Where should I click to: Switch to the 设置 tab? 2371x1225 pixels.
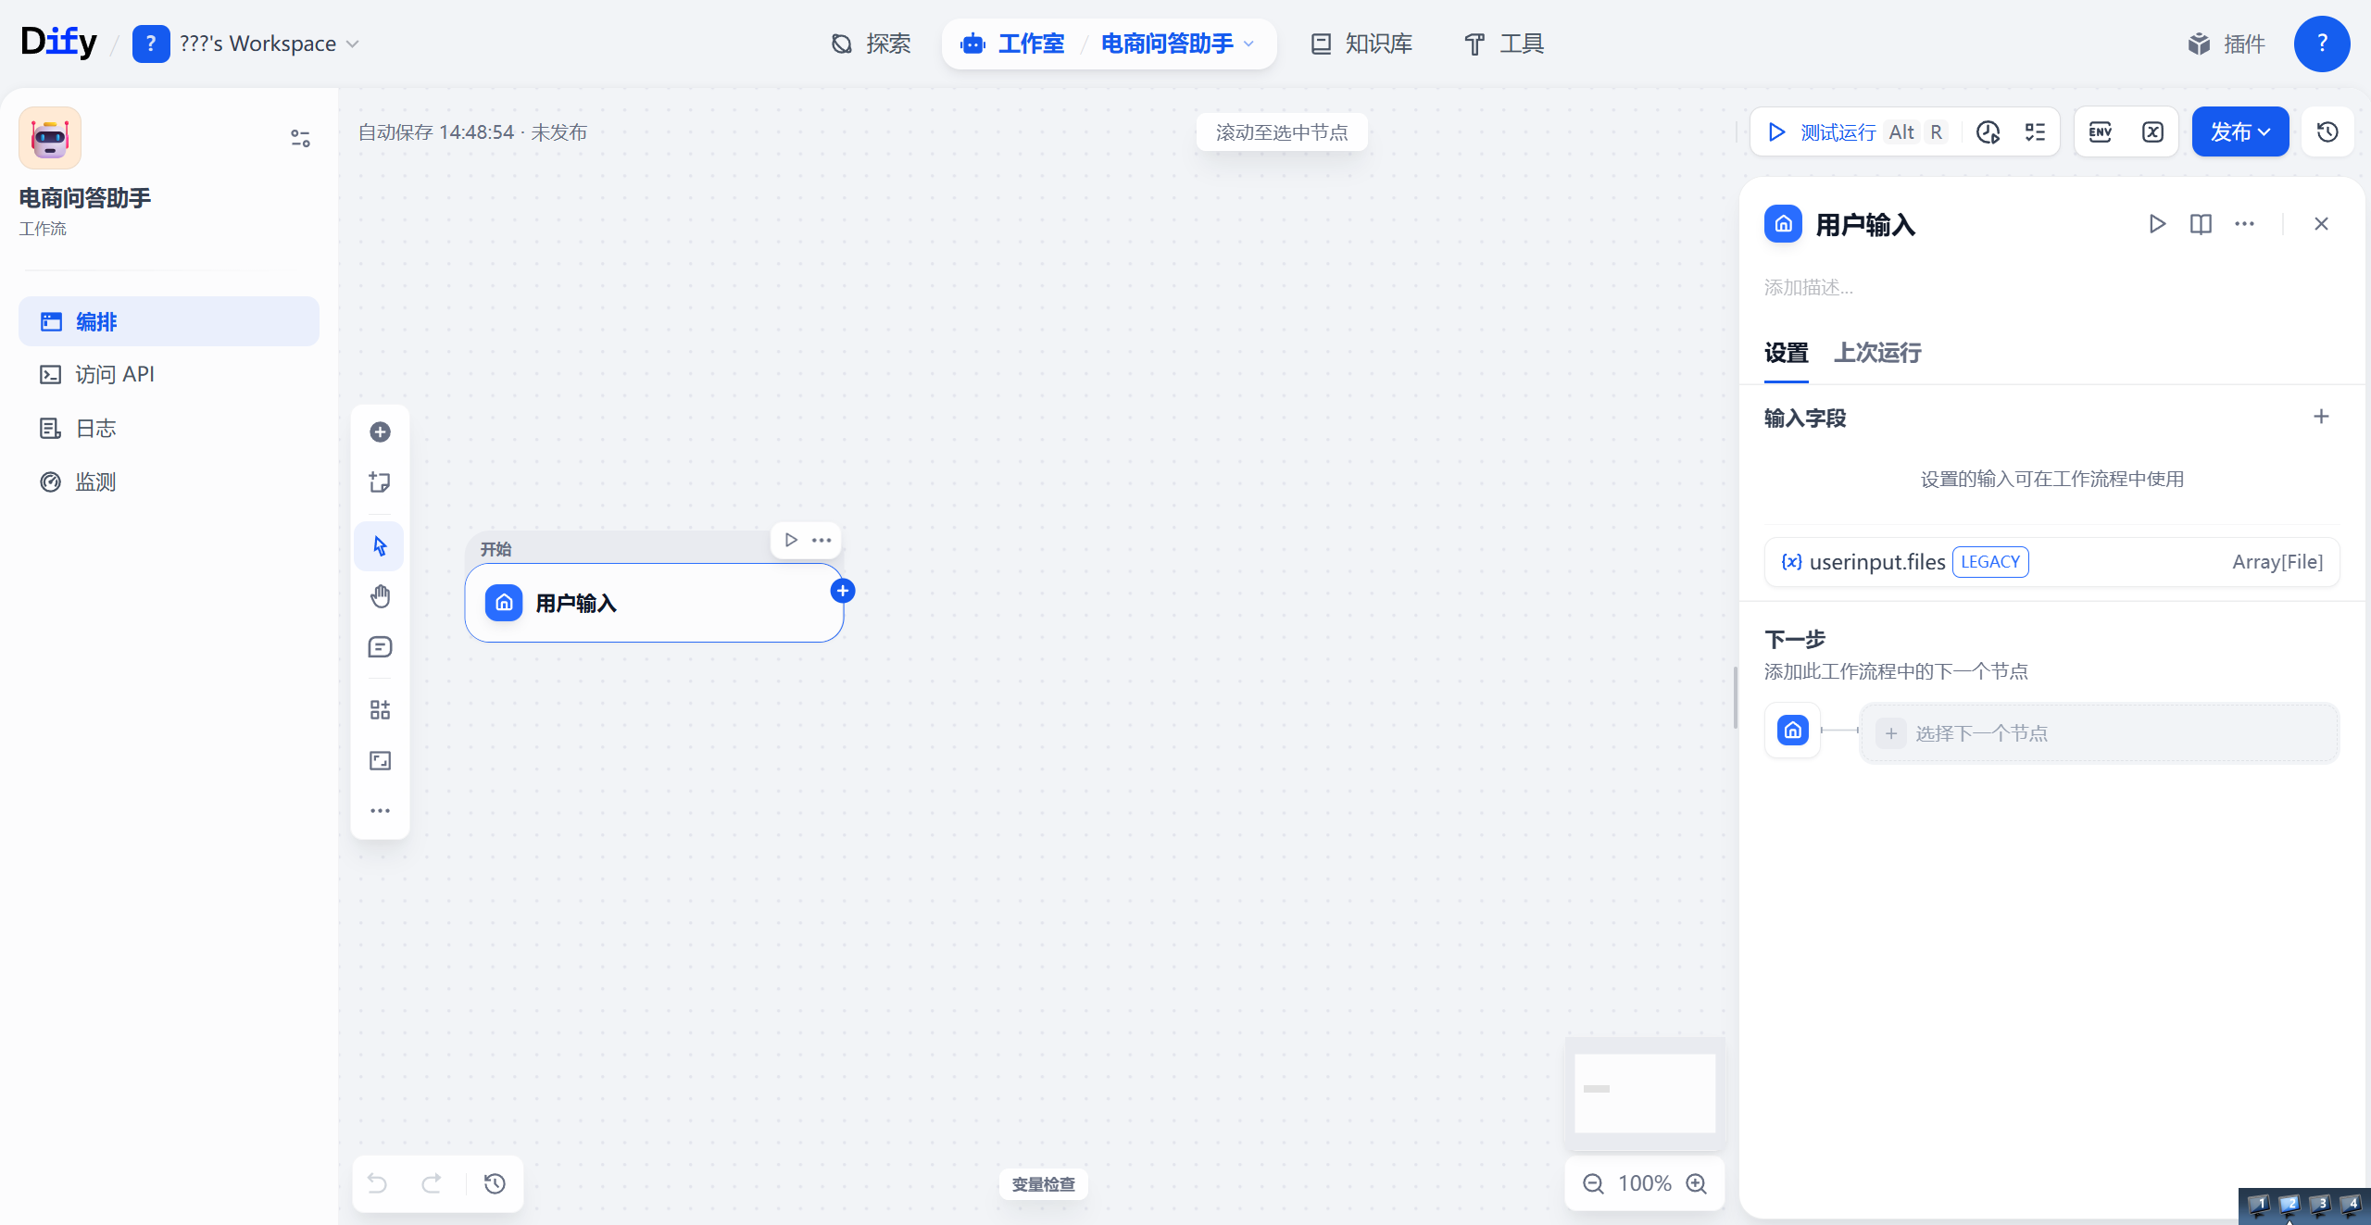pyautogui.click(x=1786, y=353)
